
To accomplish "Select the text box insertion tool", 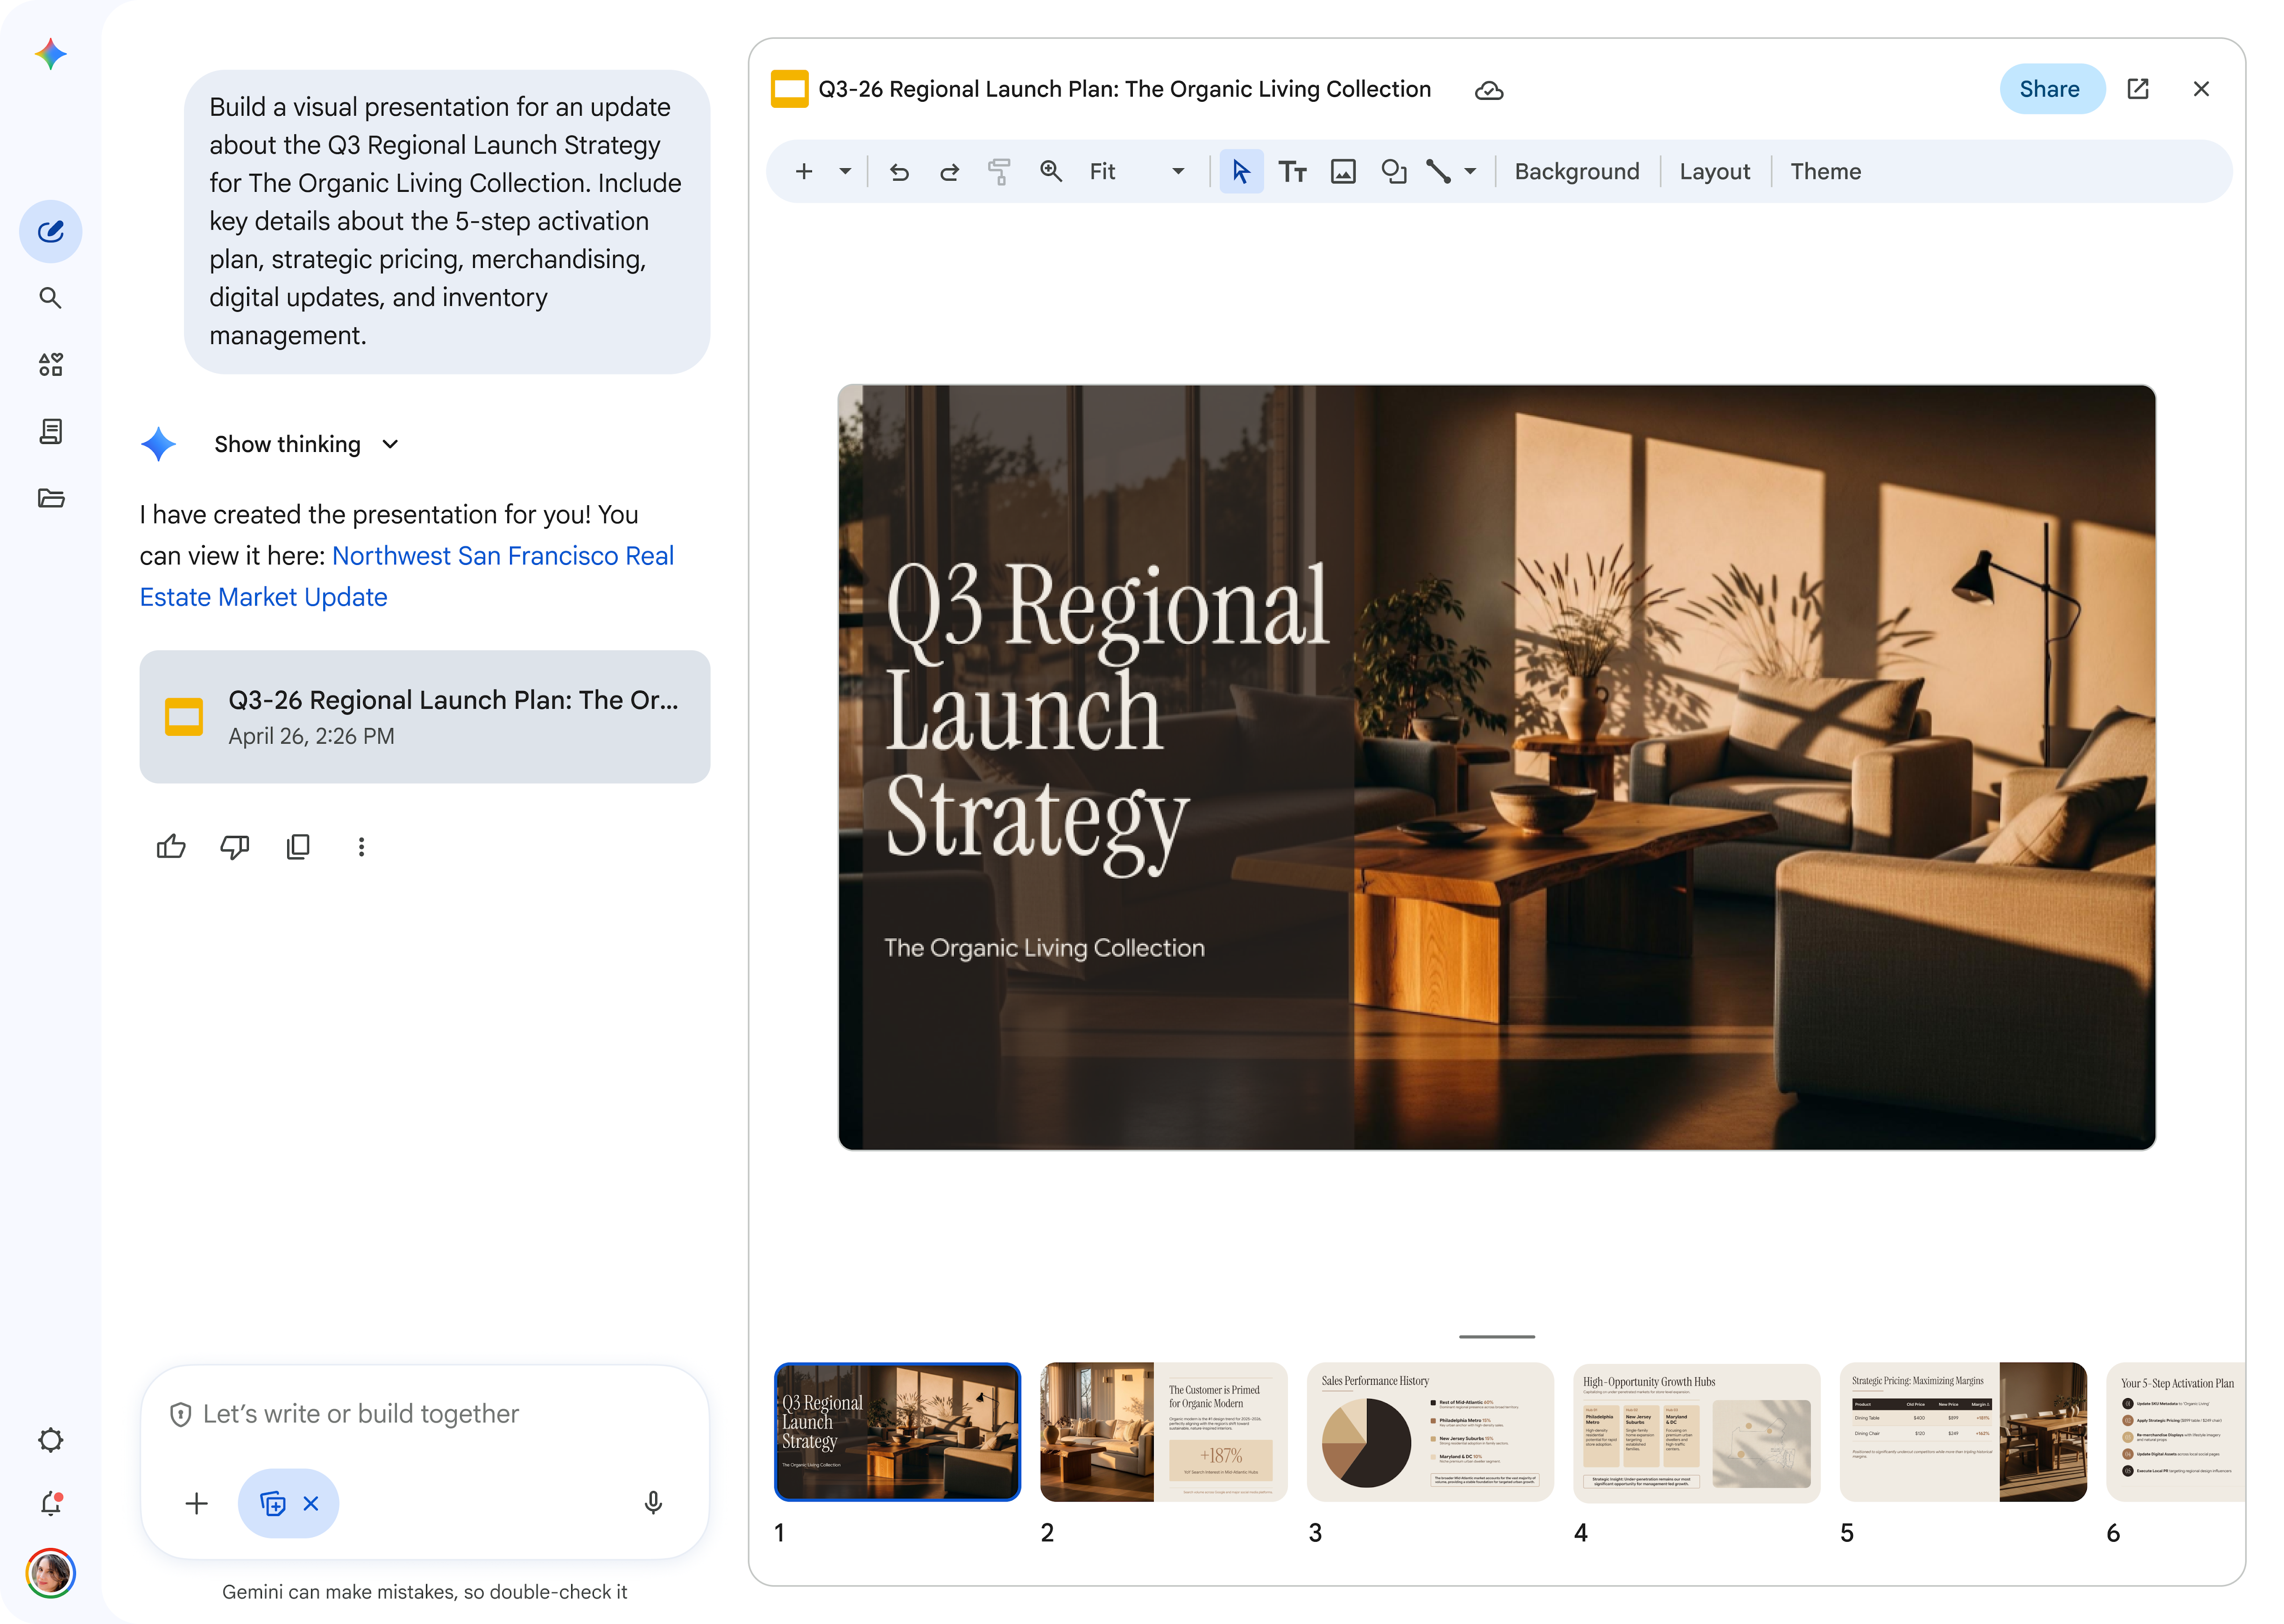I will 1292,171.
